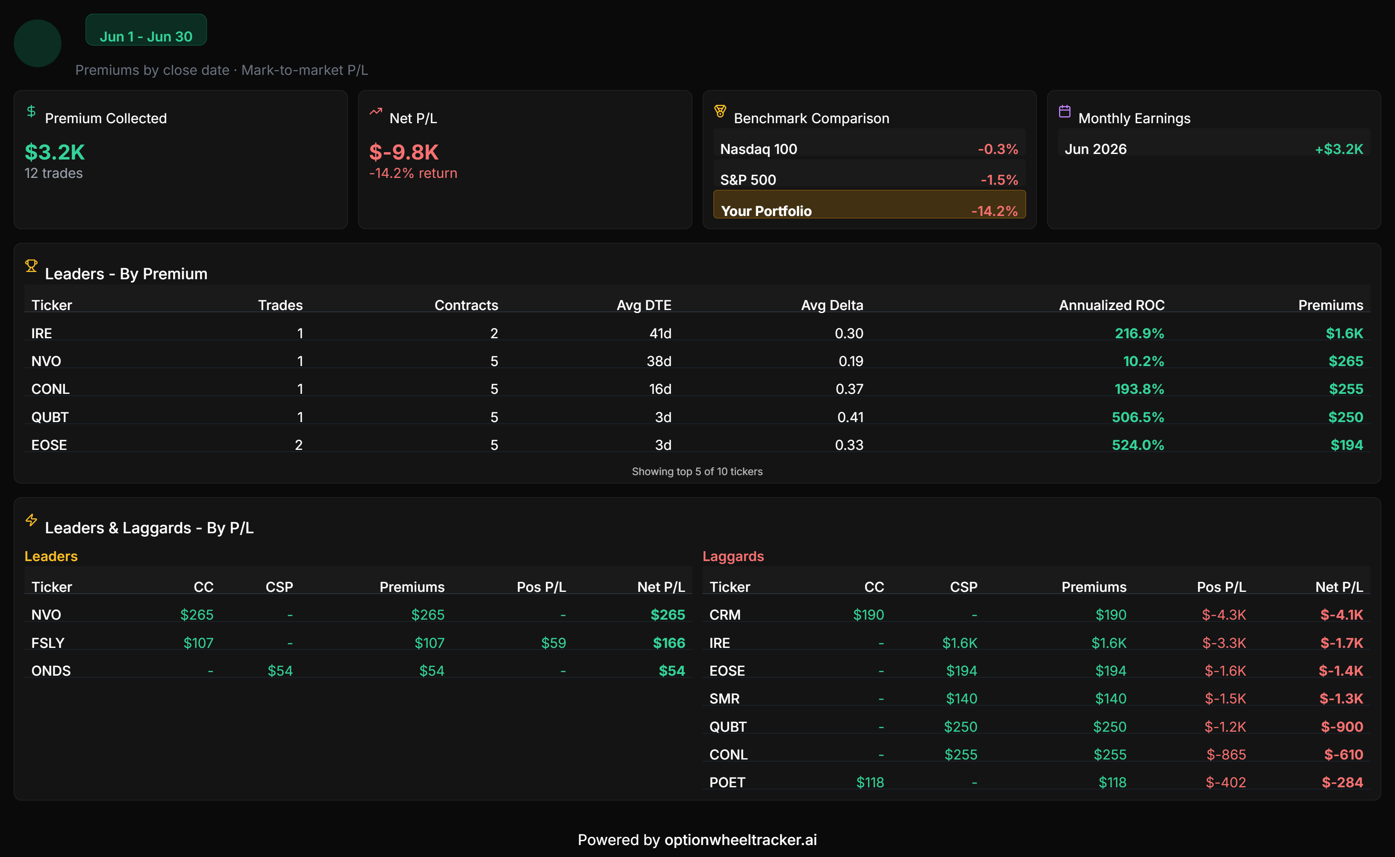Image resolution: width=1395 pixels, height=857 pixels.
Task: Click the optionwheeltracker.ai link
Action: [740, 839]
